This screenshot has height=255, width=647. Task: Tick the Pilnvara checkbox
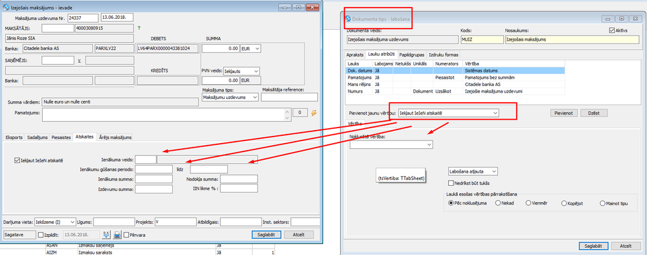tap(126, 235)
